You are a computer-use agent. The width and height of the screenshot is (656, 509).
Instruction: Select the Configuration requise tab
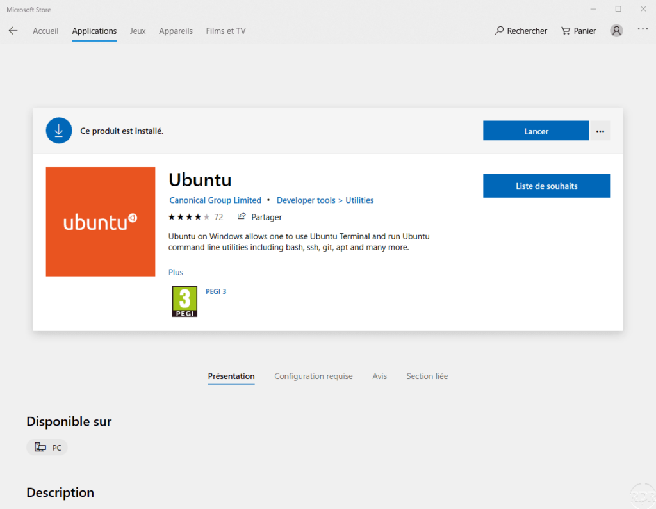pyautogui.click(x=313, y=376)
